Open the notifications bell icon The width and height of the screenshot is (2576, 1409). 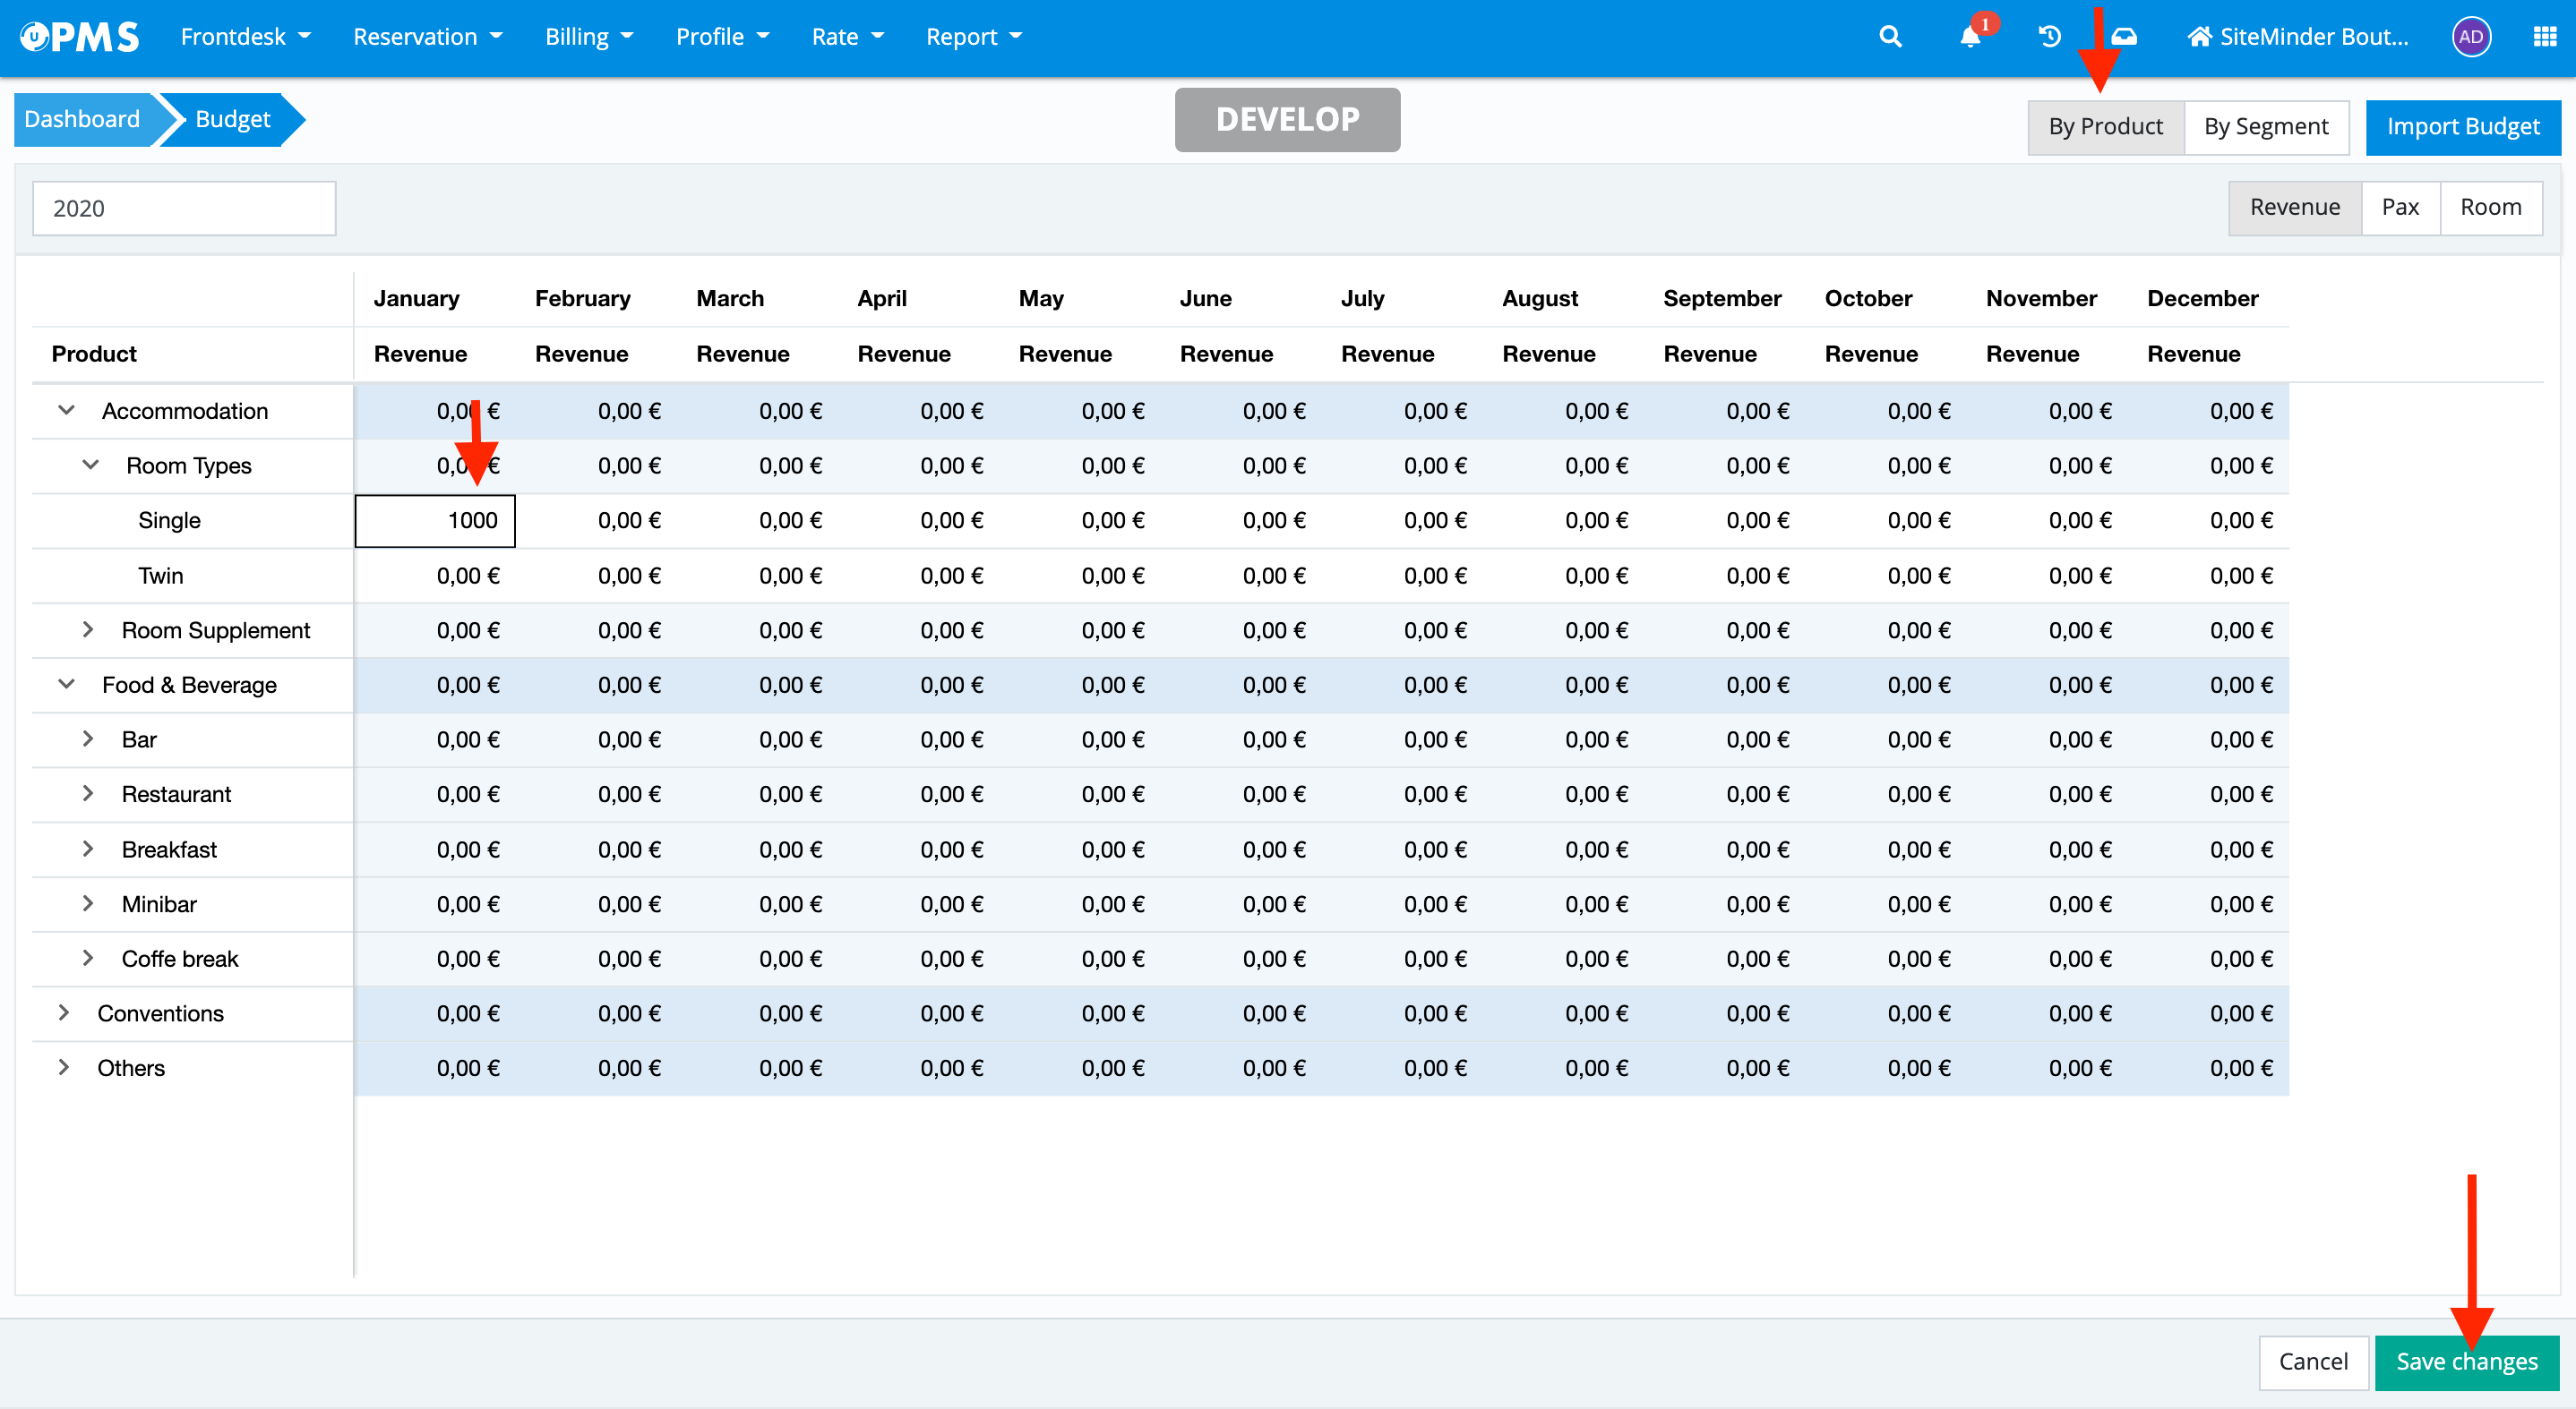pos(1970,37)
